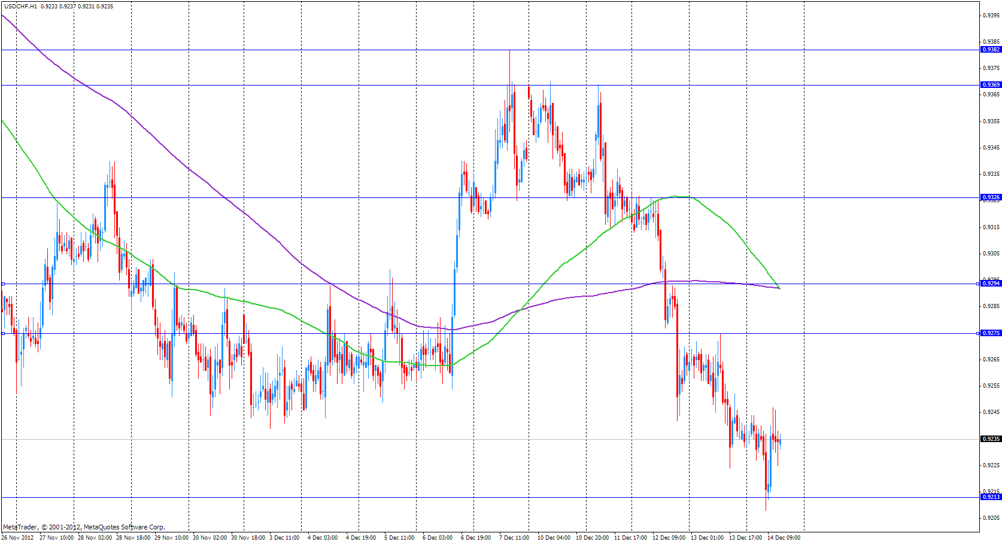This screenshot has width=1002, height=542.
Task: Click the 0.9315 price scale label
Action: [x=991, y=227]
